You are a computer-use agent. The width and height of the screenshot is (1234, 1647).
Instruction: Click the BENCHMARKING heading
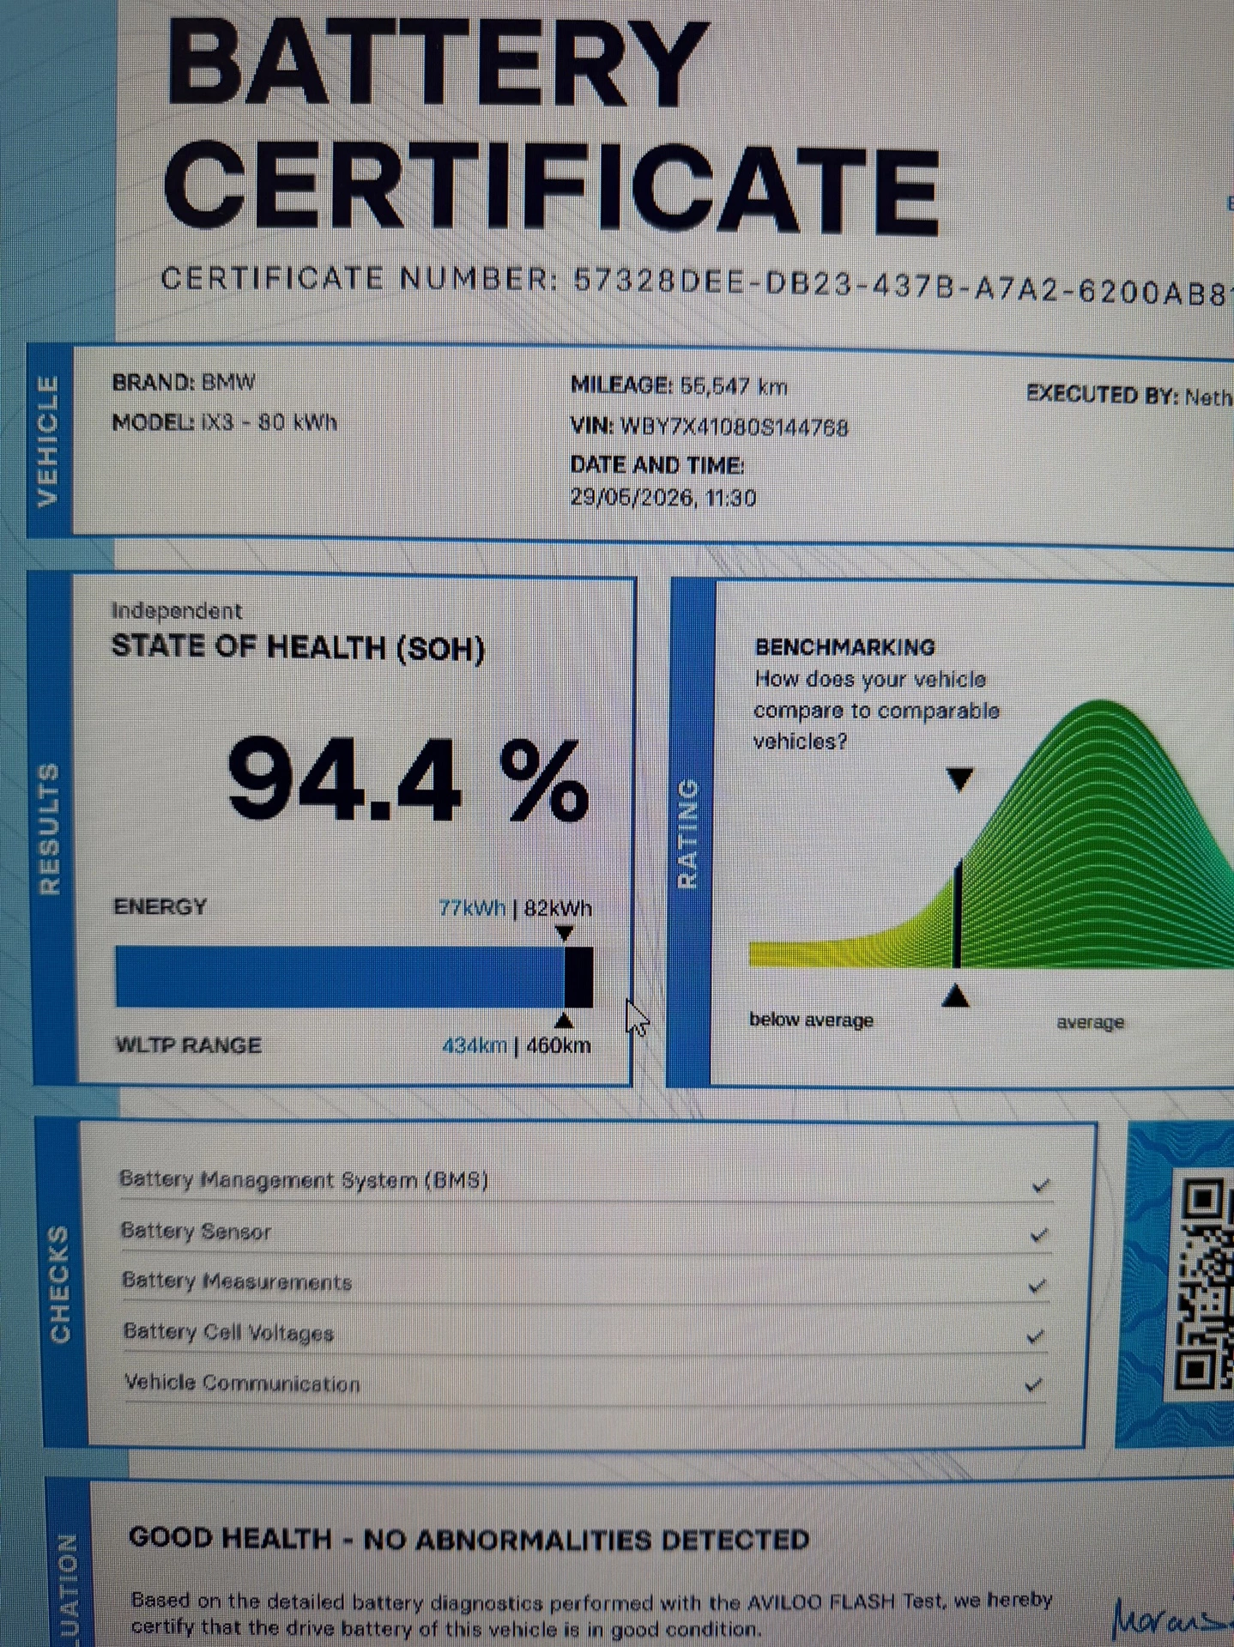pyautogui.click(x=845, y=647)
